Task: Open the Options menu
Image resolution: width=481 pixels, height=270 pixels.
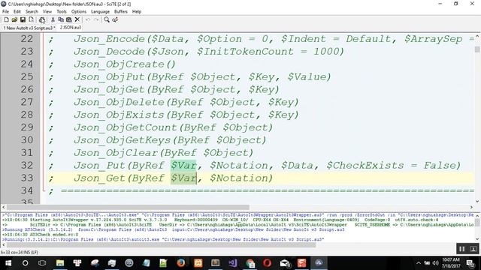Action: (78, 12)
